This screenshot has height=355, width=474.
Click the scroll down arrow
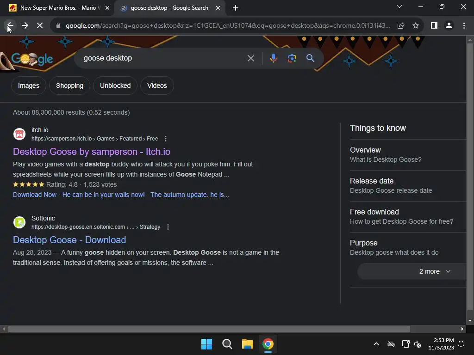click(470, 321)
